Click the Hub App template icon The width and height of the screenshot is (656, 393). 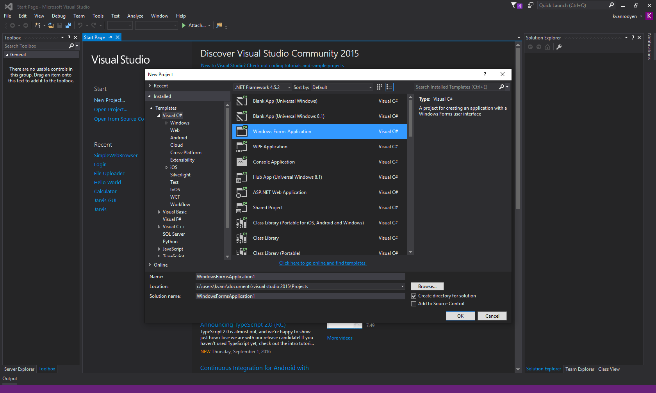242,177
